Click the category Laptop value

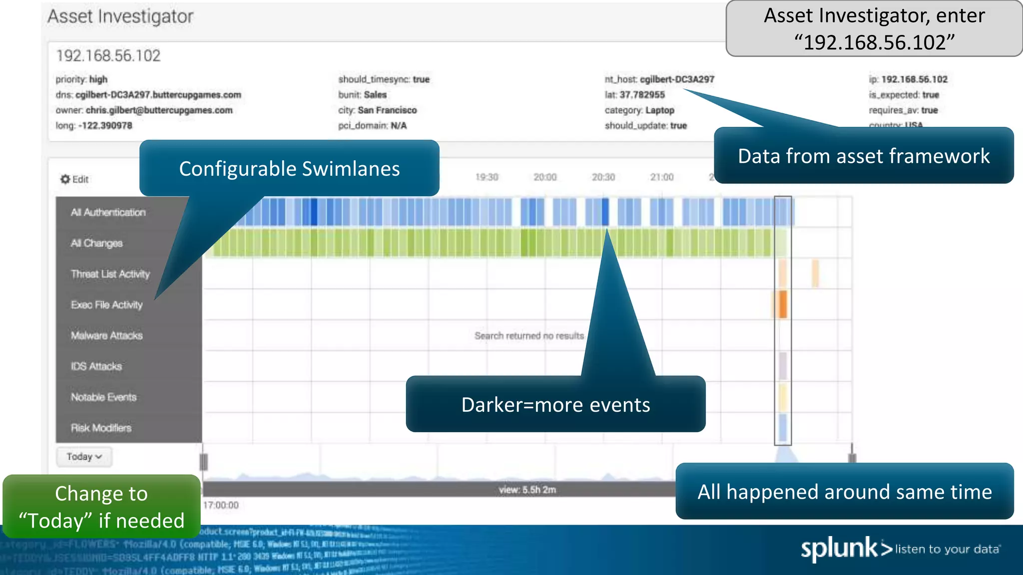pyautogui.click(x=660, y=110)
